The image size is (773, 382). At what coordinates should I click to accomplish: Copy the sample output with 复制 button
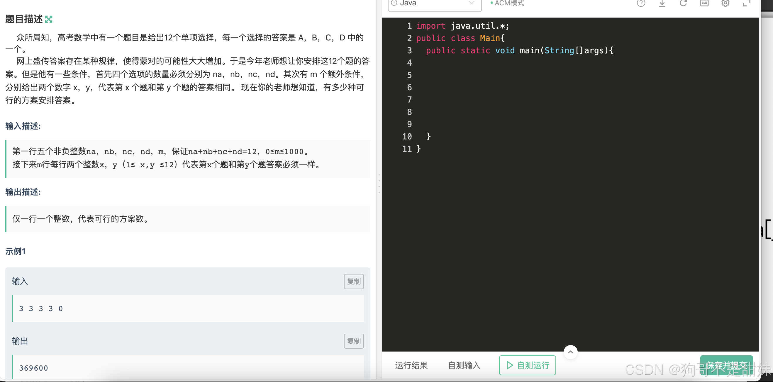tap(354, 341)
